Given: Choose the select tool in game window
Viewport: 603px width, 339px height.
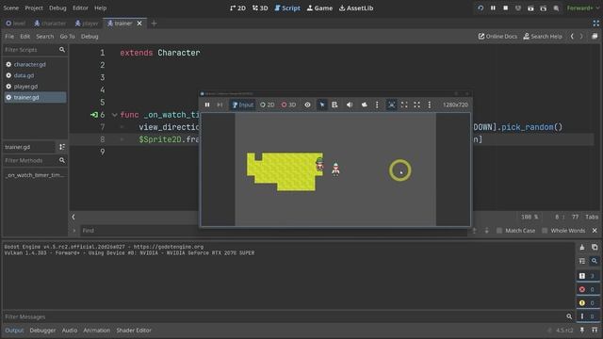Looking at the screenshot, I should click(322, 105).
